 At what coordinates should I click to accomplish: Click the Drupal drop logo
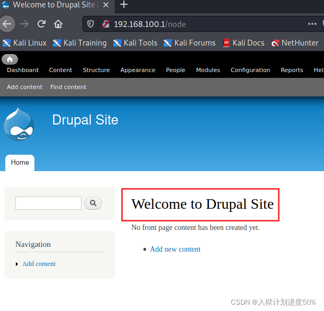(19, 124)
